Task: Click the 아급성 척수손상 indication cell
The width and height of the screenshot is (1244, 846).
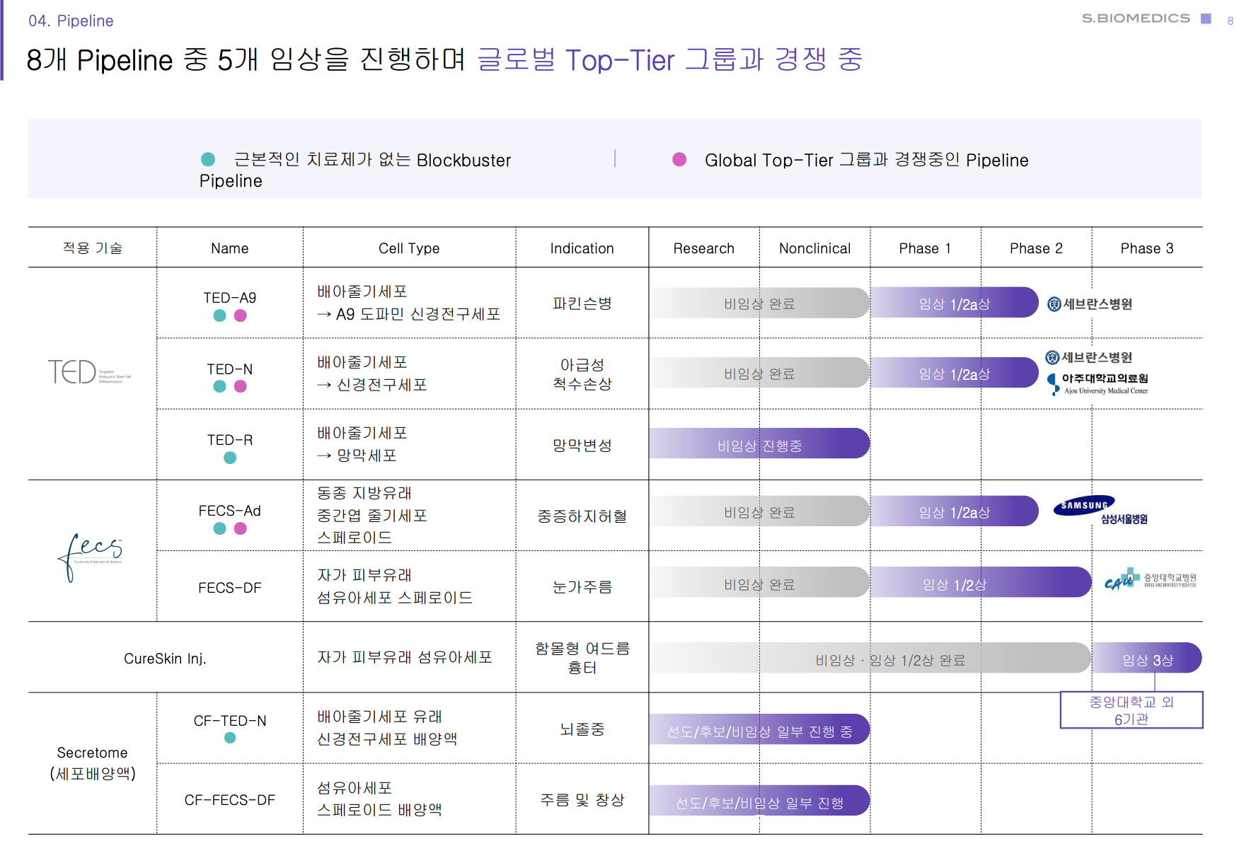Action: (582, 374)
